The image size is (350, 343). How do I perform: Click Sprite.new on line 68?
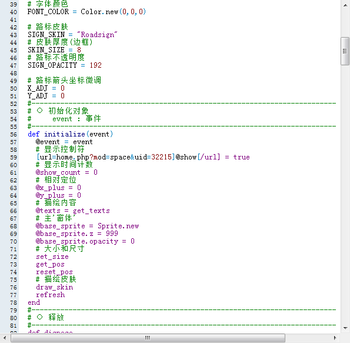118,226
